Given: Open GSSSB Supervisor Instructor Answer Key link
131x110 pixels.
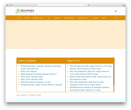Looking at the screenshot, I should point(41,67).
